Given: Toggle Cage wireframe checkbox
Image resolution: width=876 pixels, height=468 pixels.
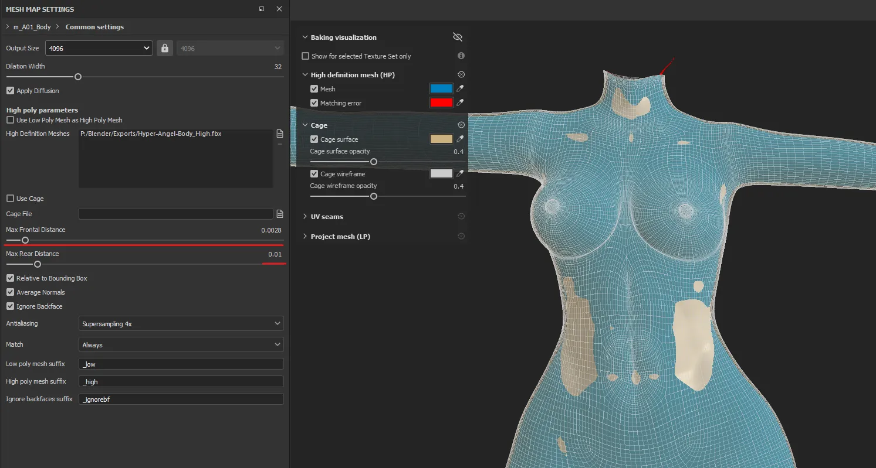Looking at the screenshot, I should [x=314, y=174].
